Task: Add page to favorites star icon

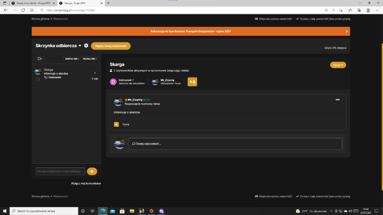Action: coord(341,10)
